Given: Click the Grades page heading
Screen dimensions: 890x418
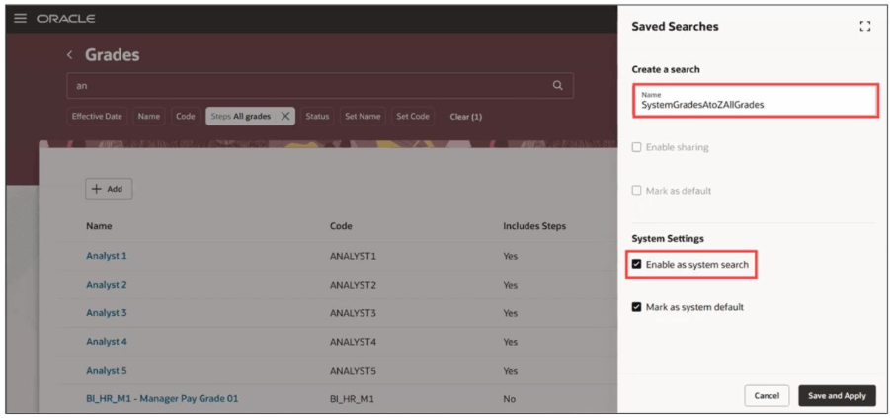Looking at the screenshot, I should pyautogui.click(x=113, y=55).
